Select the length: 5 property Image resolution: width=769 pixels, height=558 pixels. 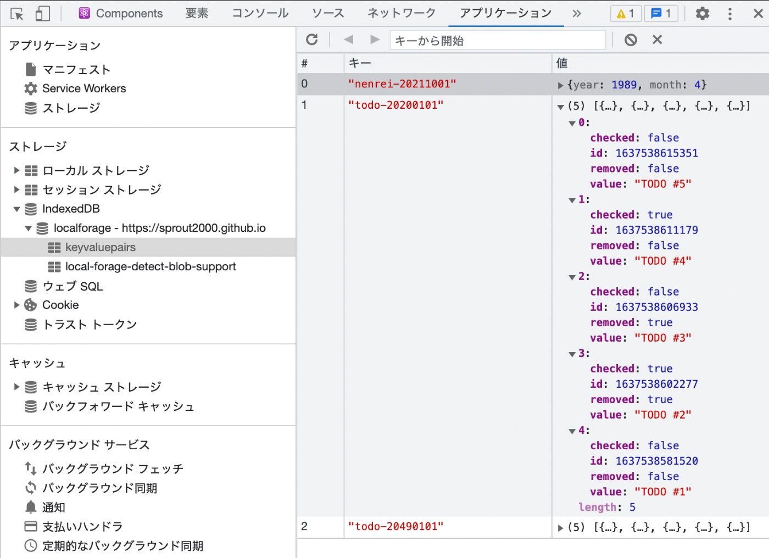(x=607, y=507)
